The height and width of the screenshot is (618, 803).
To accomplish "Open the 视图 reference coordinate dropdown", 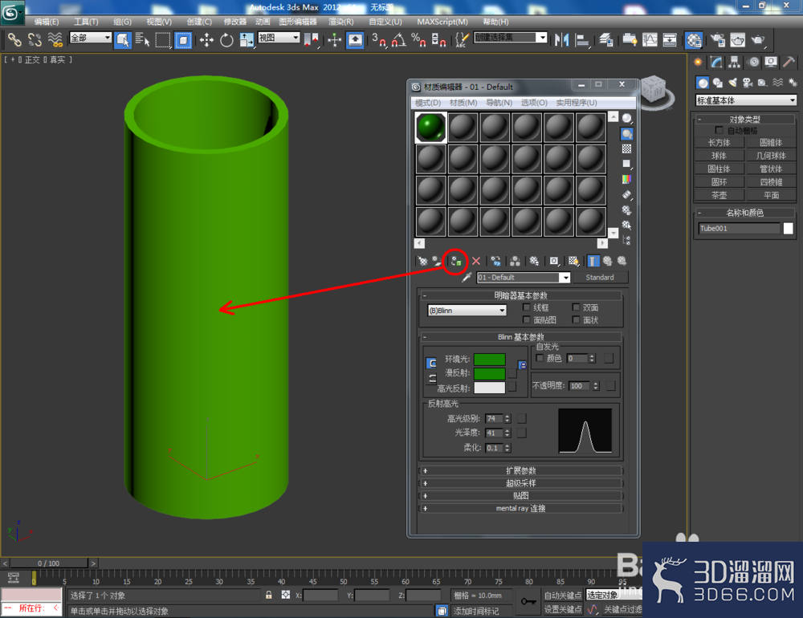I will coord(279,38).
